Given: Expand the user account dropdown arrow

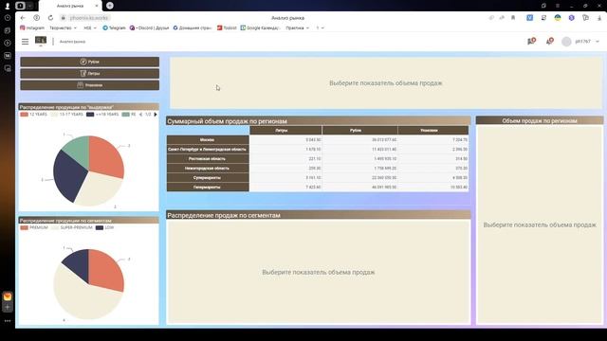Looking at the screenshot, I should (598, 42).
